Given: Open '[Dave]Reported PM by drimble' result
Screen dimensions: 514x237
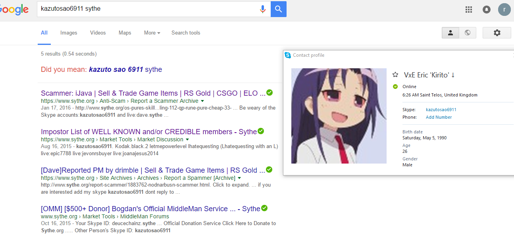Looking at the screenshot, I should point(153,170).
